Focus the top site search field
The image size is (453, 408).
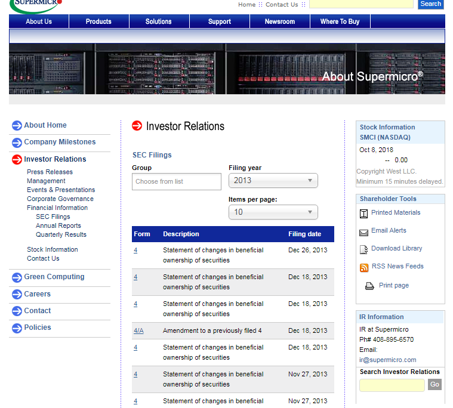361,4
